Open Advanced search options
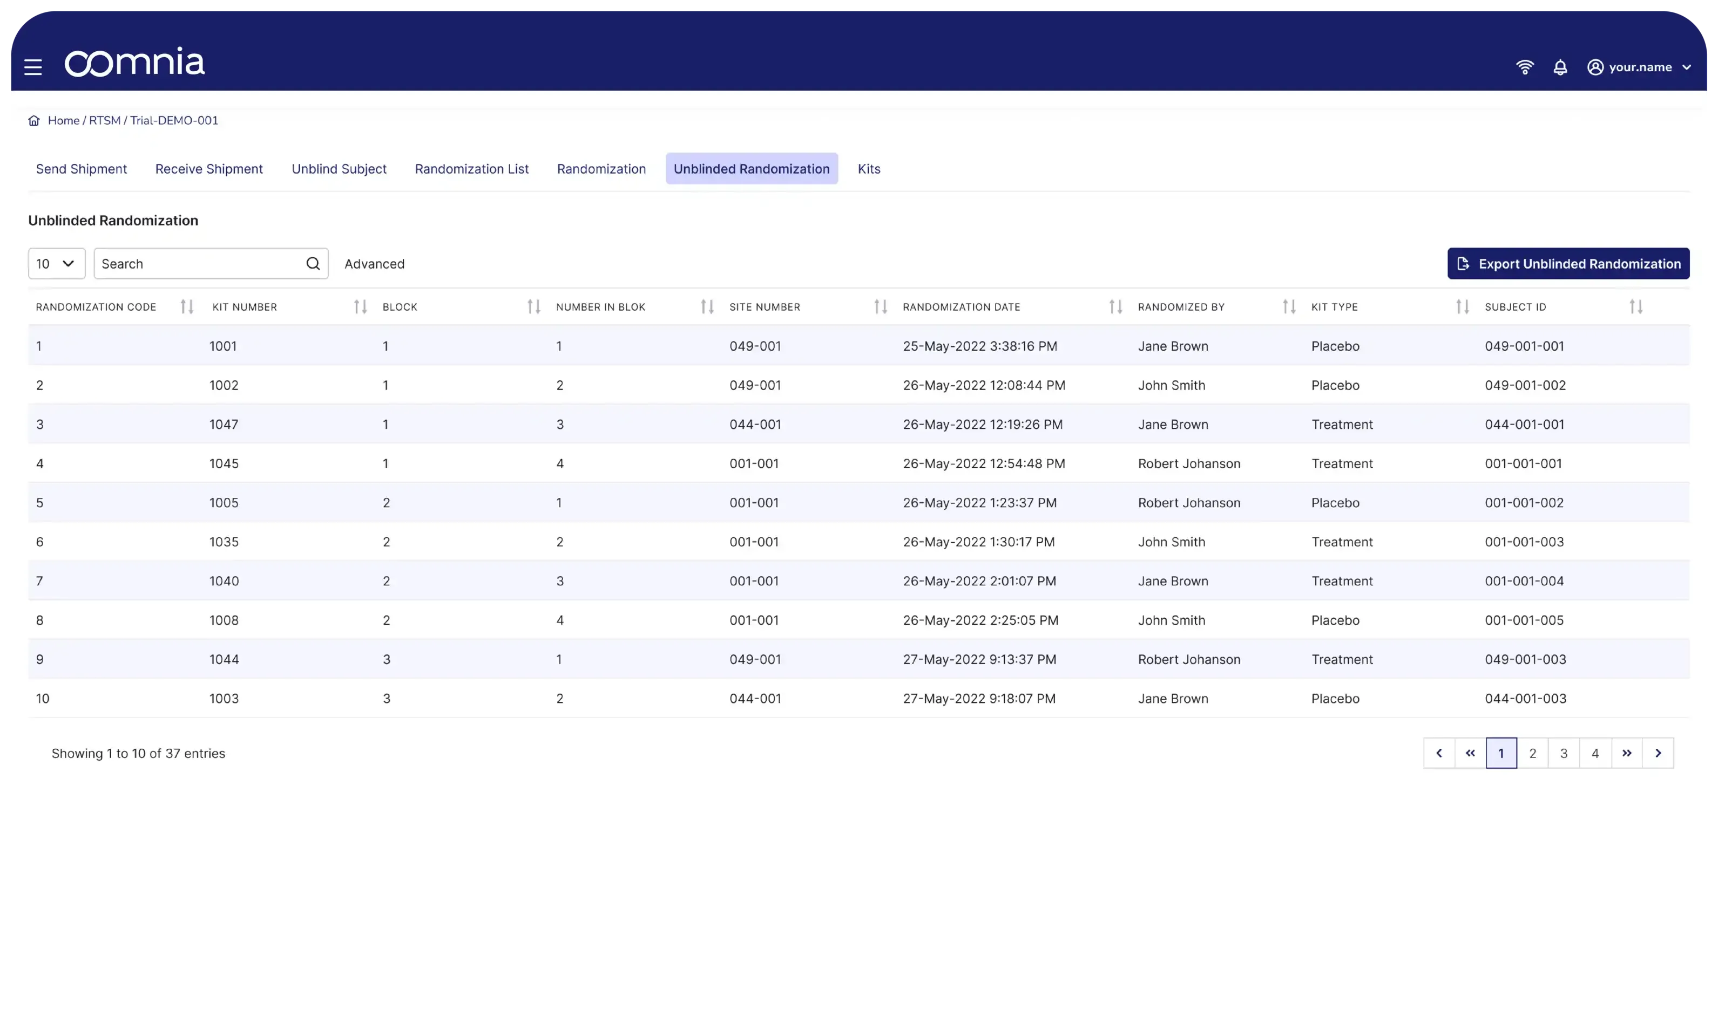The height and width of the screenshot is (1032, 1718). click(374, 264)
